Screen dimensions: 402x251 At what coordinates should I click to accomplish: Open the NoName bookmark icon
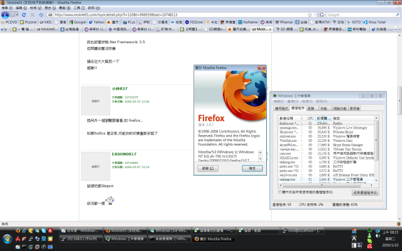coord(240,23)
